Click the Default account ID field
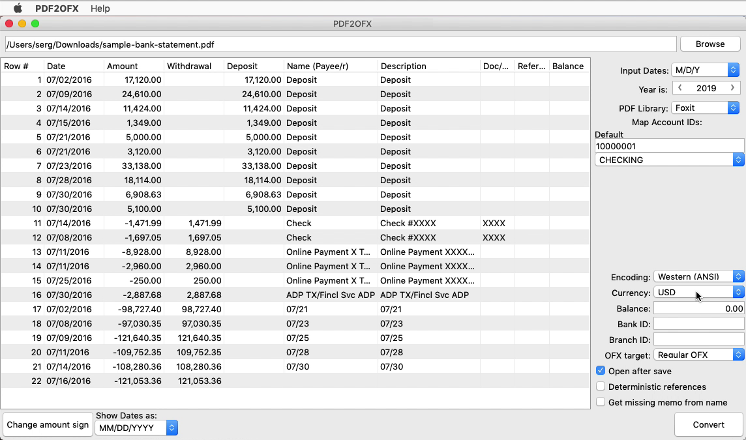The image size is (746, 440). pos(670,146)
